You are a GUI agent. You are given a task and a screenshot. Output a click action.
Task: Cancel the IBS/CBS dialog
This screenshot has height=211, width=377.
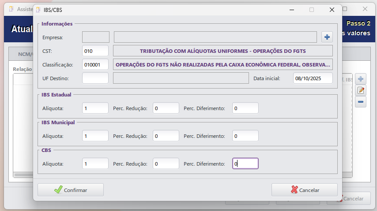(x=304, y=190)
